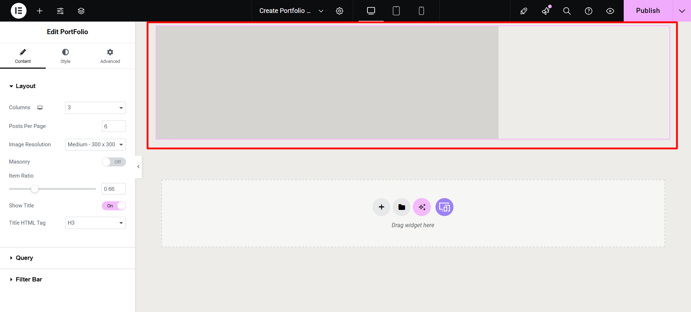Open template library folder icon
Screen dimensions: 691x312
pos(402,207)
